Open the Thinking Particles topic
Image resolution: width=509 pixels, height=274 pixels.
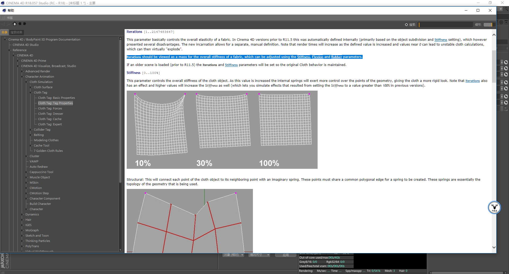tap(38, 241)
